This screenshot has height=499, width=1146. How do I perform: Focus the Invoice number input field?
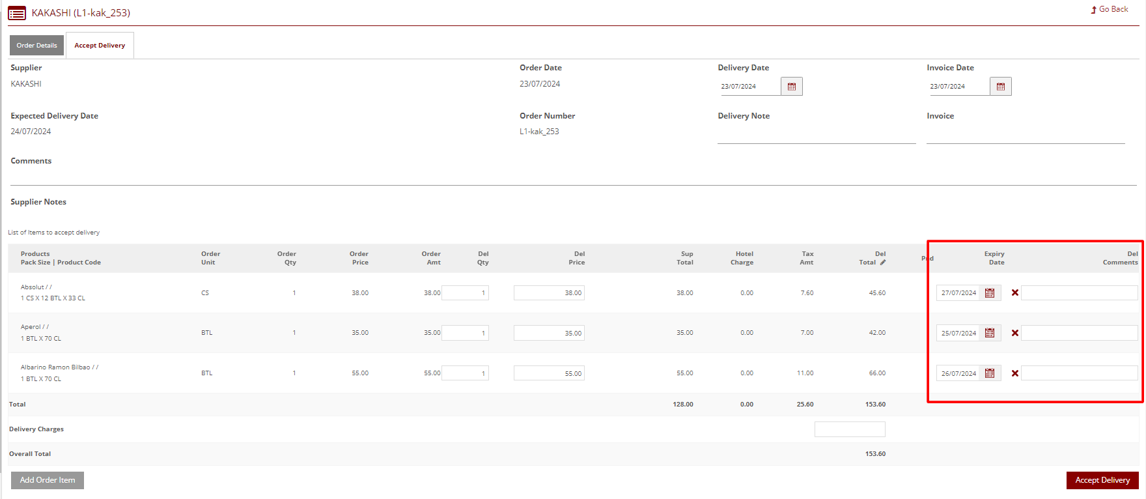point(1025,135)
